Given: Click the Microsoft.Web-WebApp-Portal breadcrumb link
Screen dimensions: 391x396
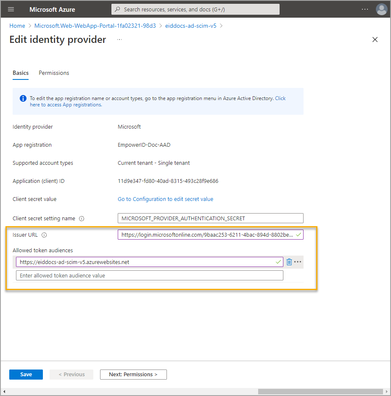Looking at the screenshot, I should (95, 26).
